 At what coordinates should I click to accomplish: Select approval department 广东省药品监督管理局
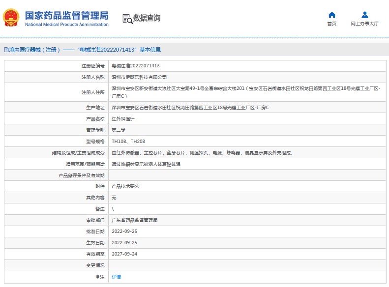click(134, 220)
